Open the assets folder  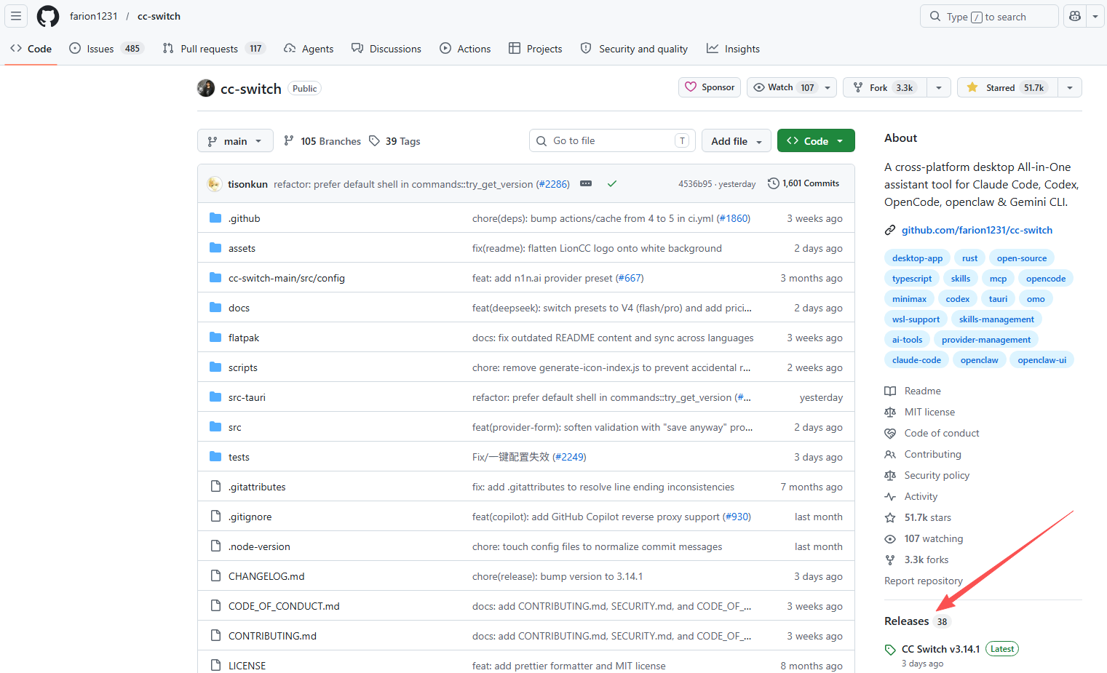point(242,248)
